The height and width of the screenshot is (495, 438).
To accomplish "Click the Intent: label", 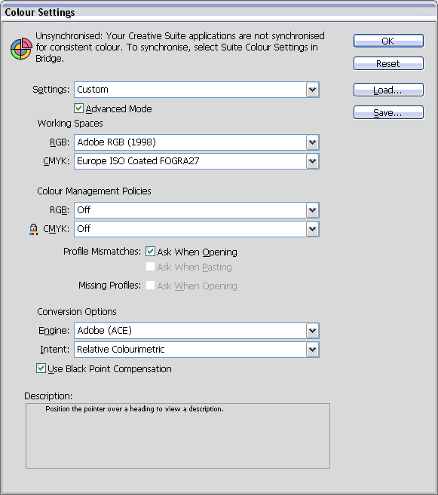I will [x=54, y=349].
